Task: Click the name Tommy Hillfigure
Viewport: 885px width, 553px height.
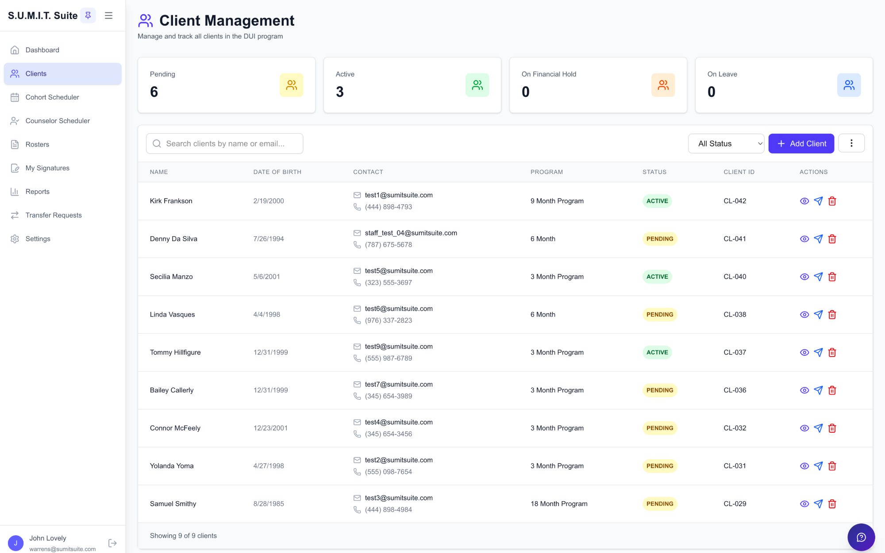Action: click(x=175, y=353)
